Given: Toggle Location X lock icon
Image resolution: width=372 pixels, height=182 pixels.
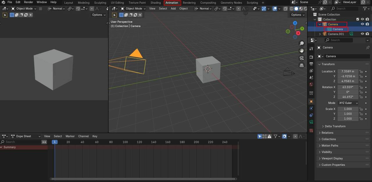Looking at the screenshot, I should click(x=361, y=71).
